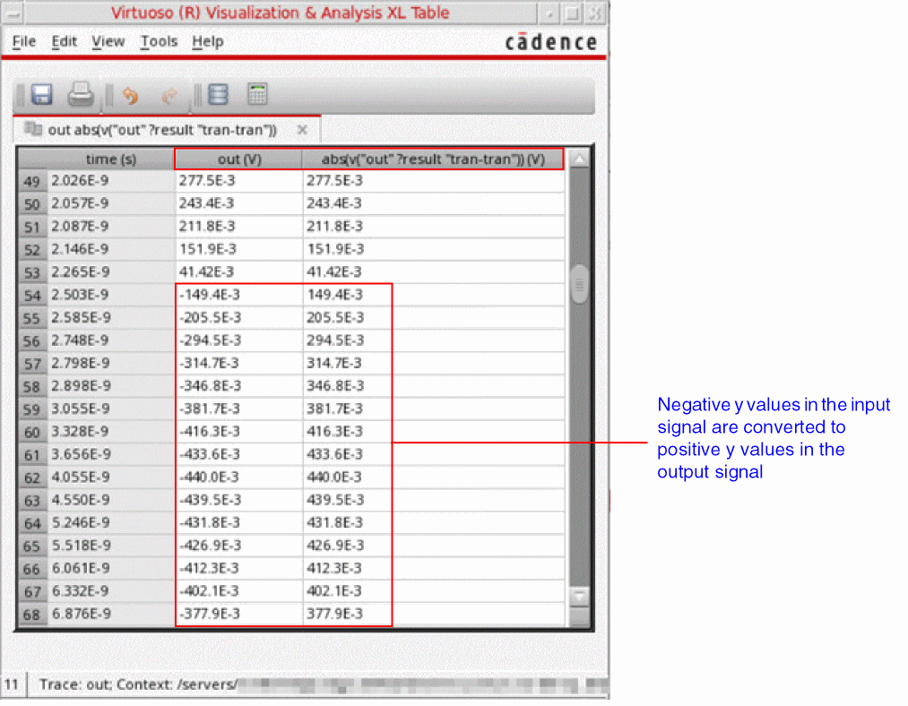This screenshot has width=908, height=706.
Task: Click the time (s) column header
Action: click(110, 159)
